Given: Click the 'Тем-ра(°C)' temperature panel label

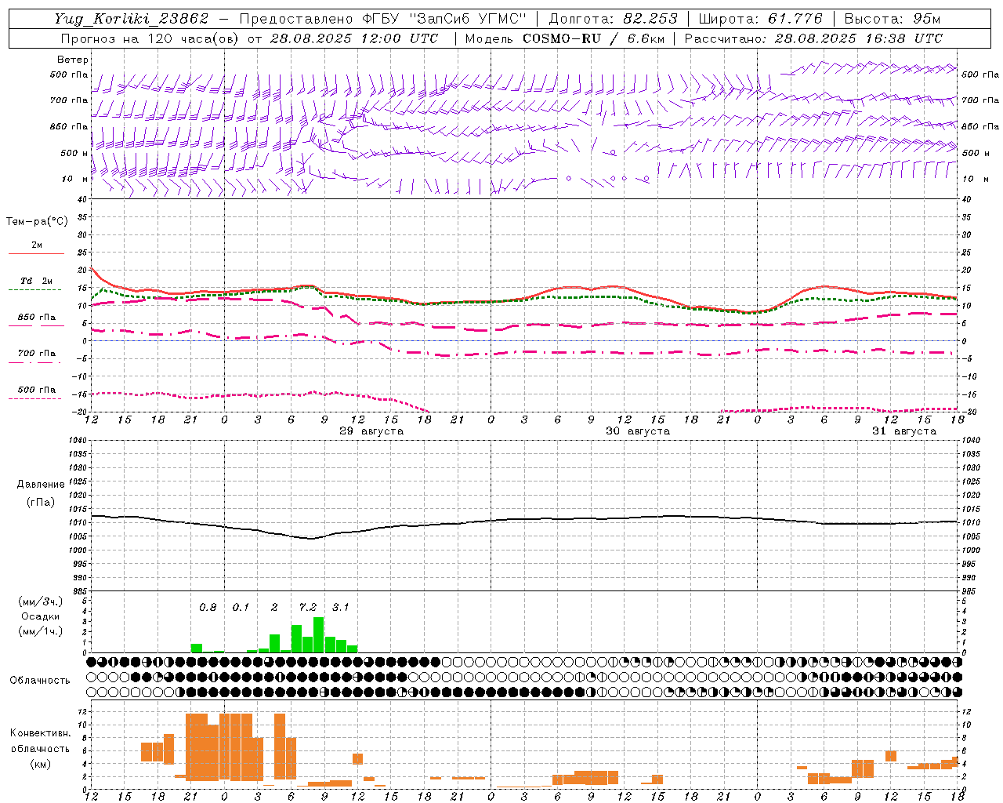Looking at the screenshot, I should point(37,222).
